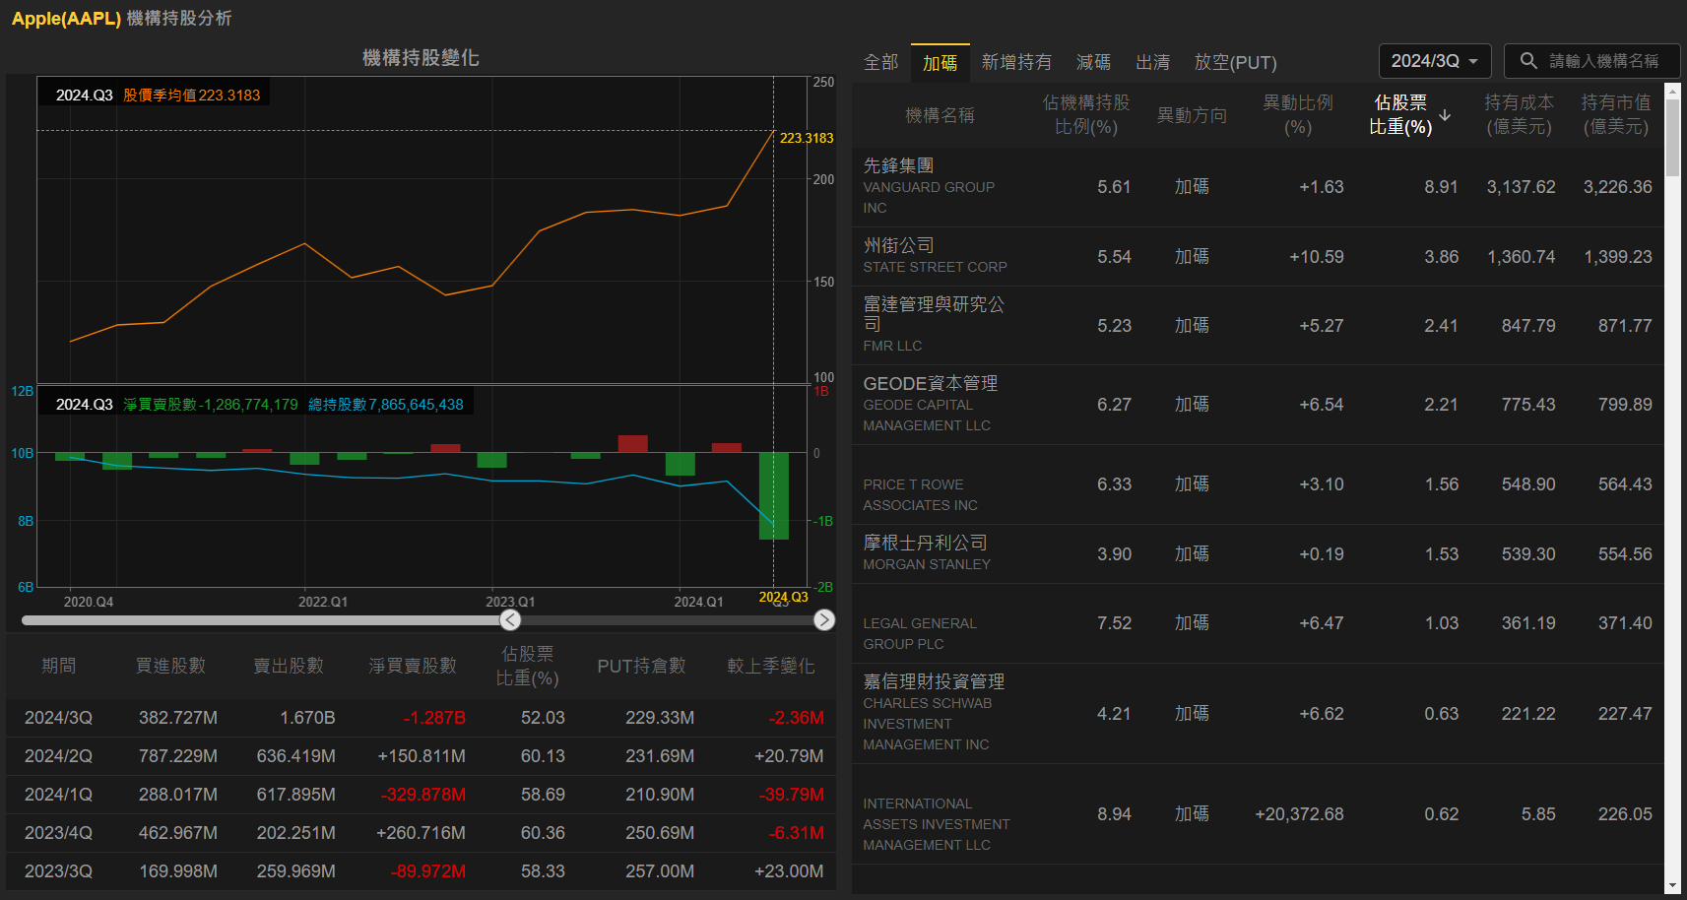Open the 放空(PUT) tab

1235,62
